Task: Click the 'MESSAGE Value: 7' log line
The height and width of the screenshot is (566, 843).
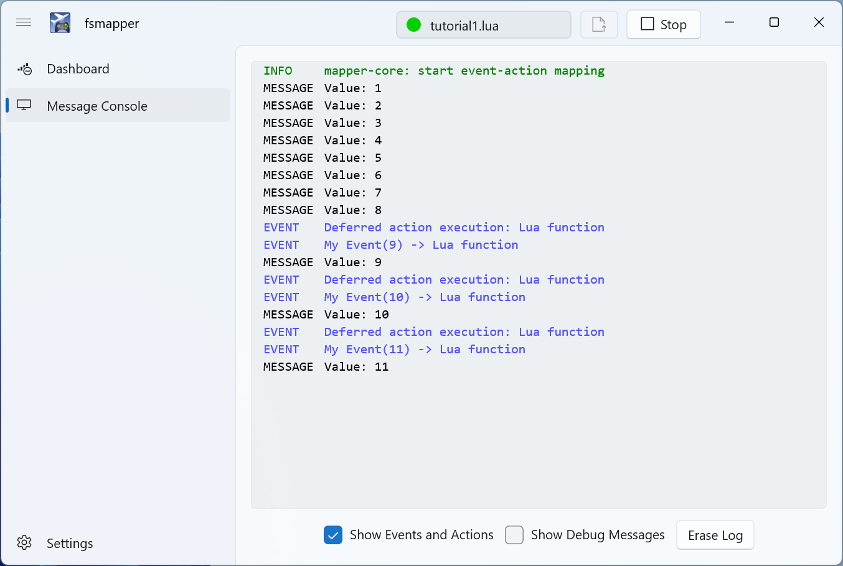Action: 323,193
